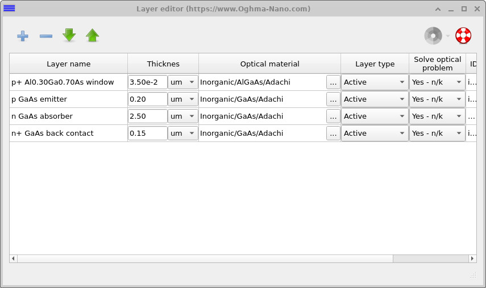The image size is (486, 288).
Task: Open help via red lifebuoy icon
Action: tap(463, 36)
